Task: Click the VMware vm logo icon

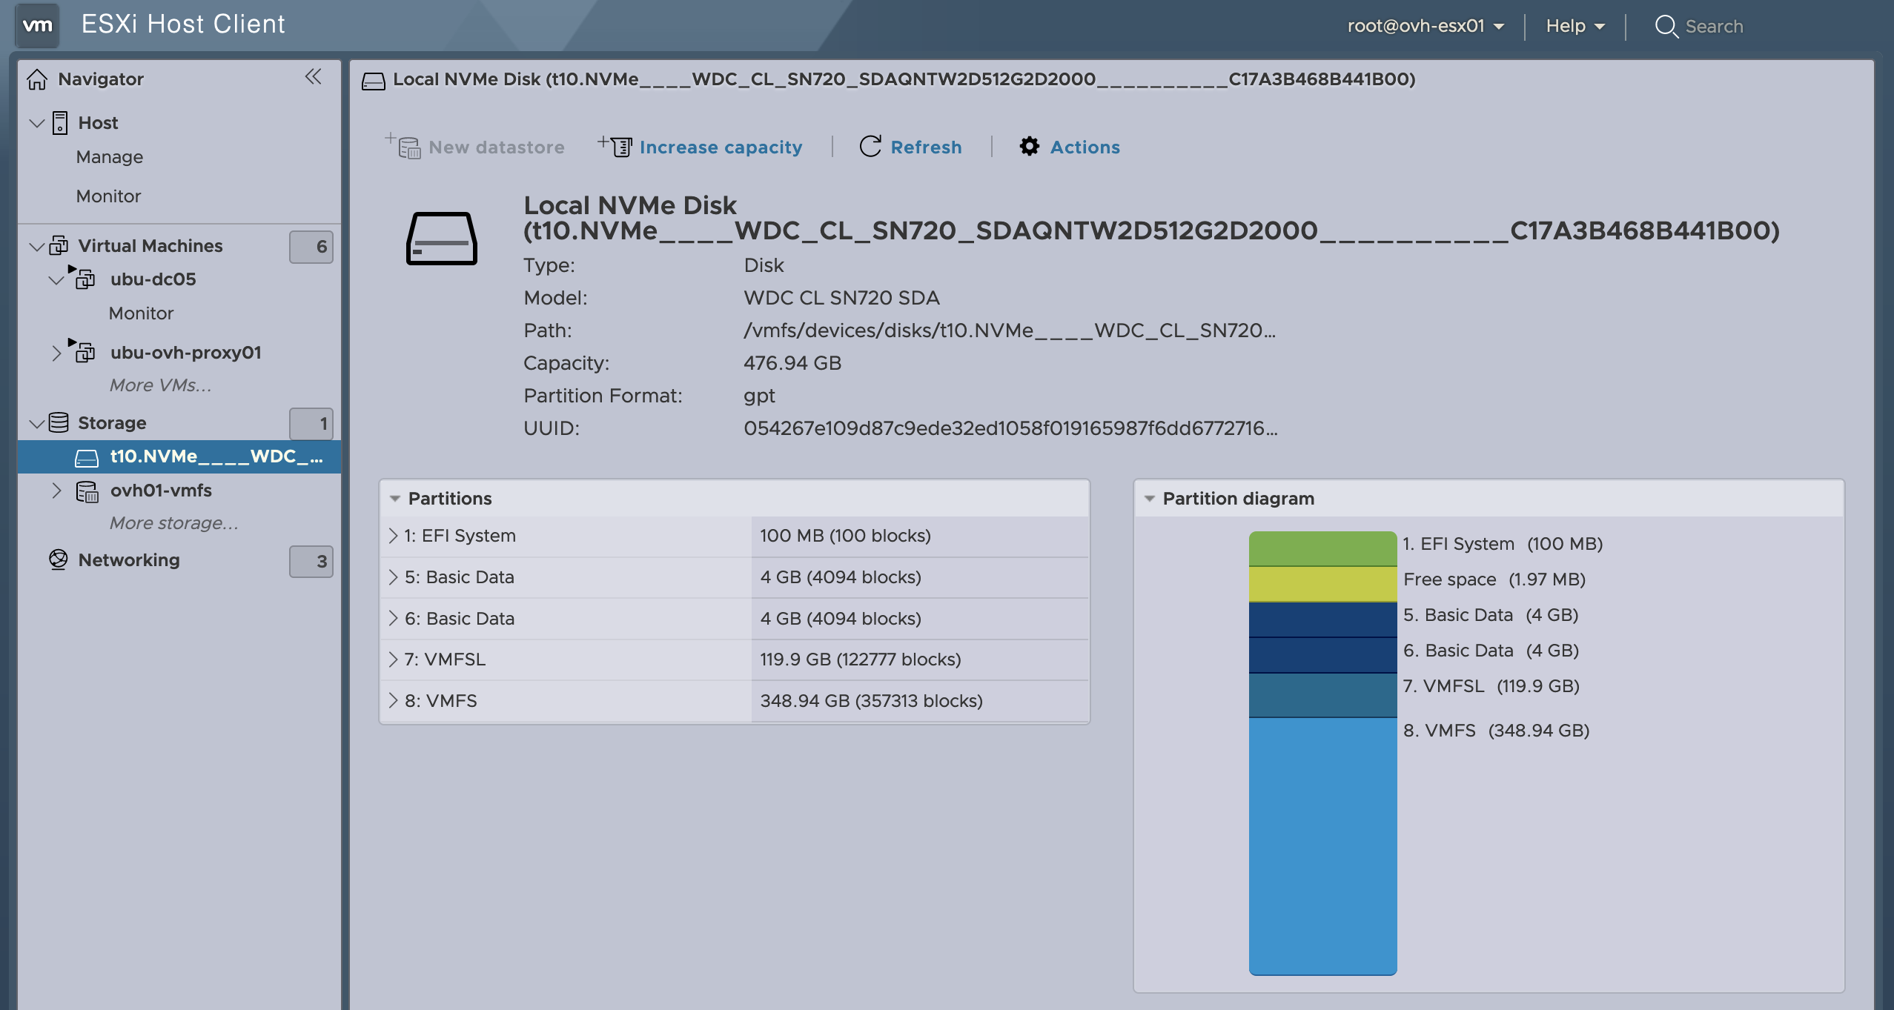Action: click(37, 25)
